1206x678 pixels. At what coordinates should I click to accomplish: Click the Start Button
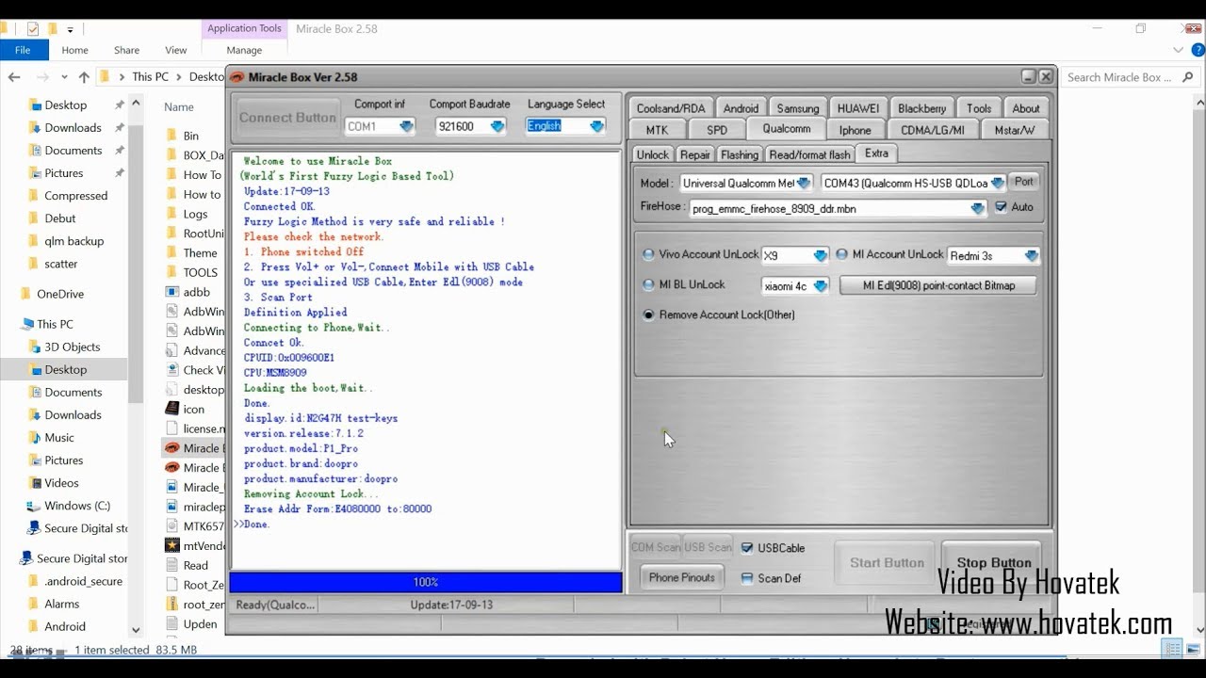pyautogui.click(x=887, y=562)
